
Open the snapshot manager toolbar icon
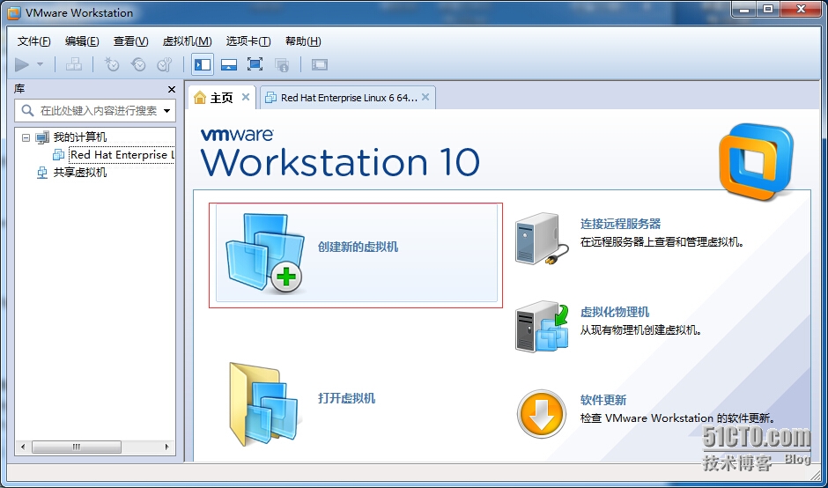[x=165, y=64]
